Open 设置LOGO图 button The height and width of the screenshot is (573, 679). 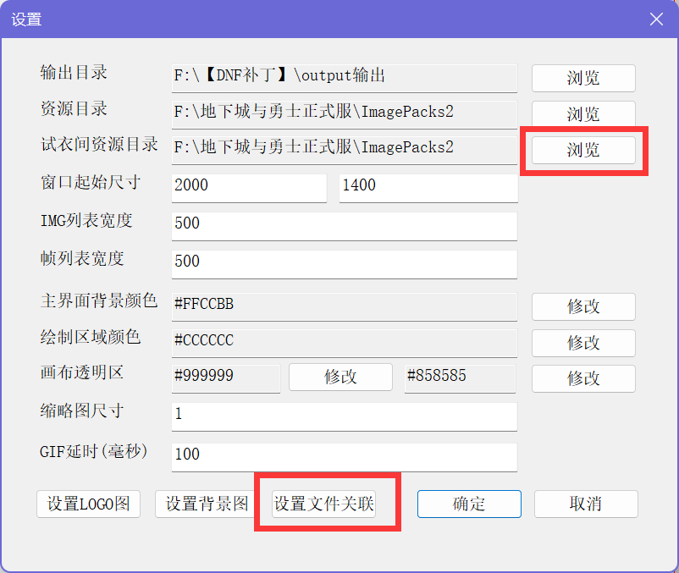click(x=88, y=504)
